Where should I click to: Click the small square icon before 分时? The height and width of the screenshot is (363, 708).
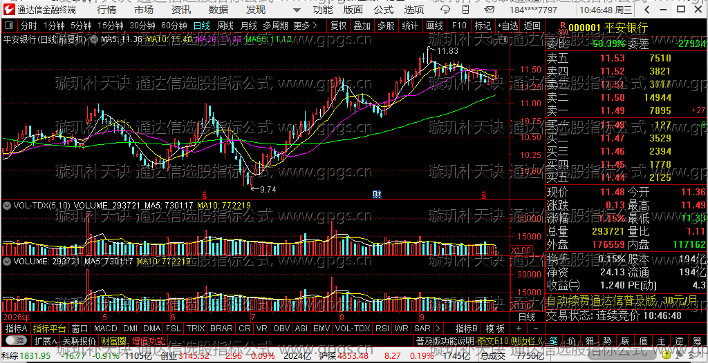pos(10,26)
